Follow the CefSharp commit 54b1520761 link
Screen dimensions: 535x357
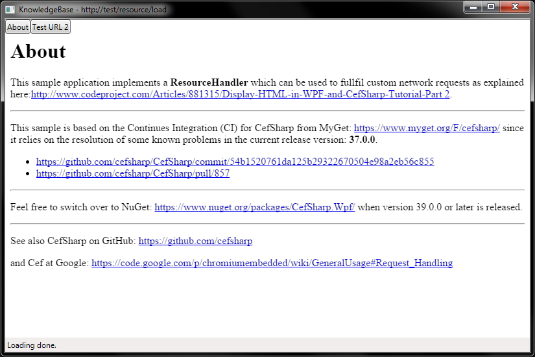point(235,162)
